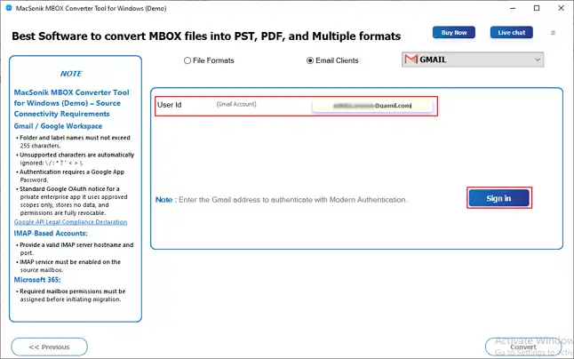The image size is (574, 359).
Task: Click 'Folder and label names must not exceed' text
Action: pos(75,141)
